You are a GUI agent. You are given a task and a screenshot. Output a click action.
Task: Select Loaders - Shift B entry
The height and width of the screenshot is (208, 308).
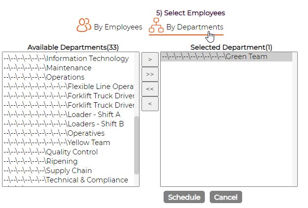coord(68,124)
